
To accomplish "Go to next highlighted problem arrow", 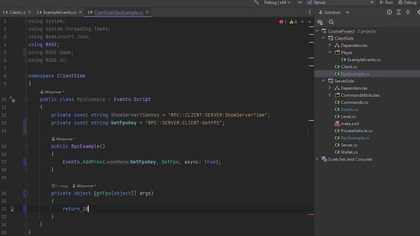I will [x=310, y=22].
